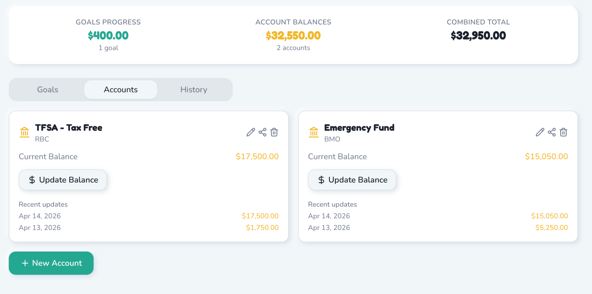Click the BMO bank name

[332, 139]
